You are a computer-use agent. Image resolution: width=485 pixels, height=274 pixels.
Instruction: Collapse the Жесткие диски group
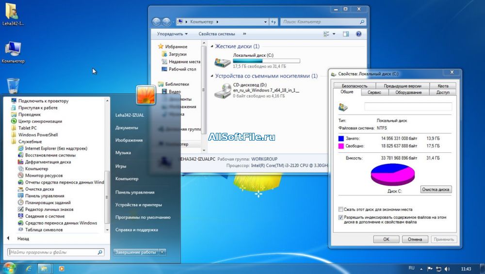[212, 47]
